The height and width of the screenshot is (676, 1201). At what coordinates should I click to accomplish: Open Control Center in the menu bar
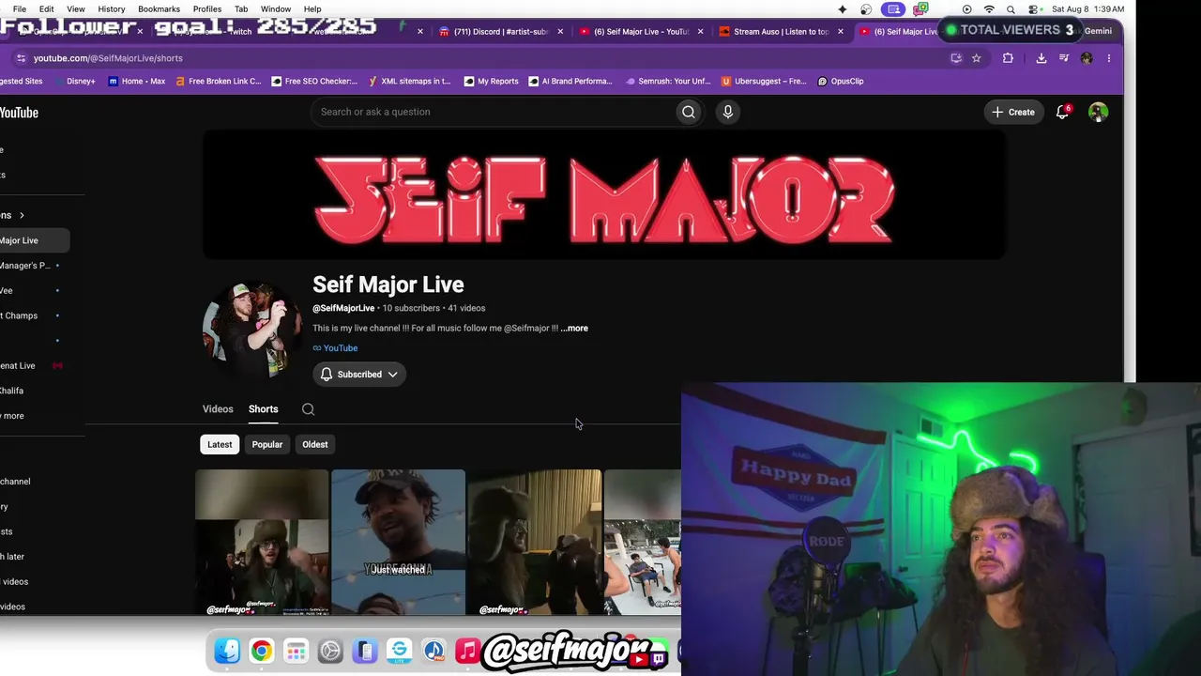1033,9
